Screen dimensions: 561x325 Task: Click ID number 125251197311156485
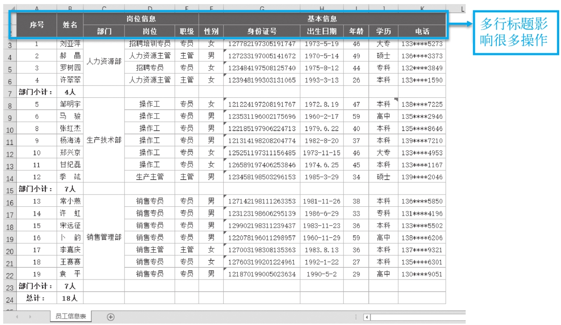click(x=262, y=153)
